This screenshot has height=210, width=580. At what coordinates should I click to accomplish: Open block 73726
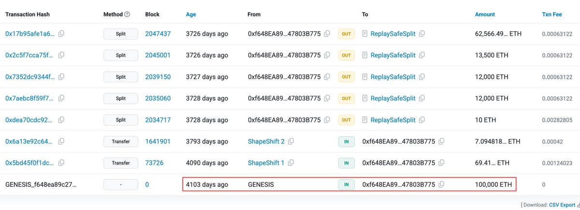[155, 163]
